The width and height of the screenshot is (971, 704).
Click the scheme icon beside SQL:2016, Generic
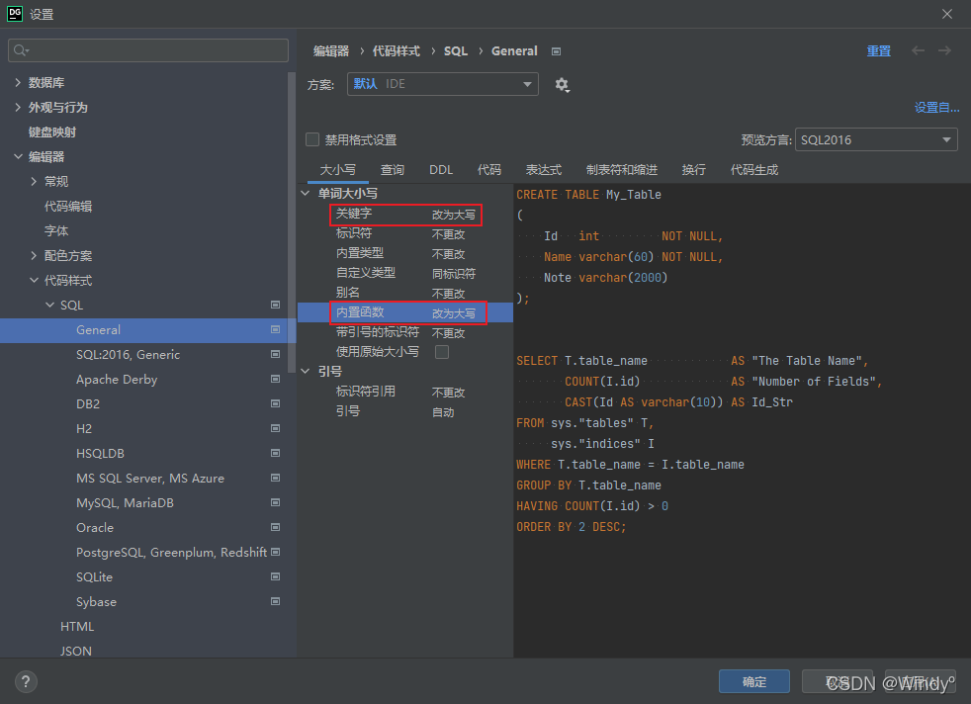[276, 354]
